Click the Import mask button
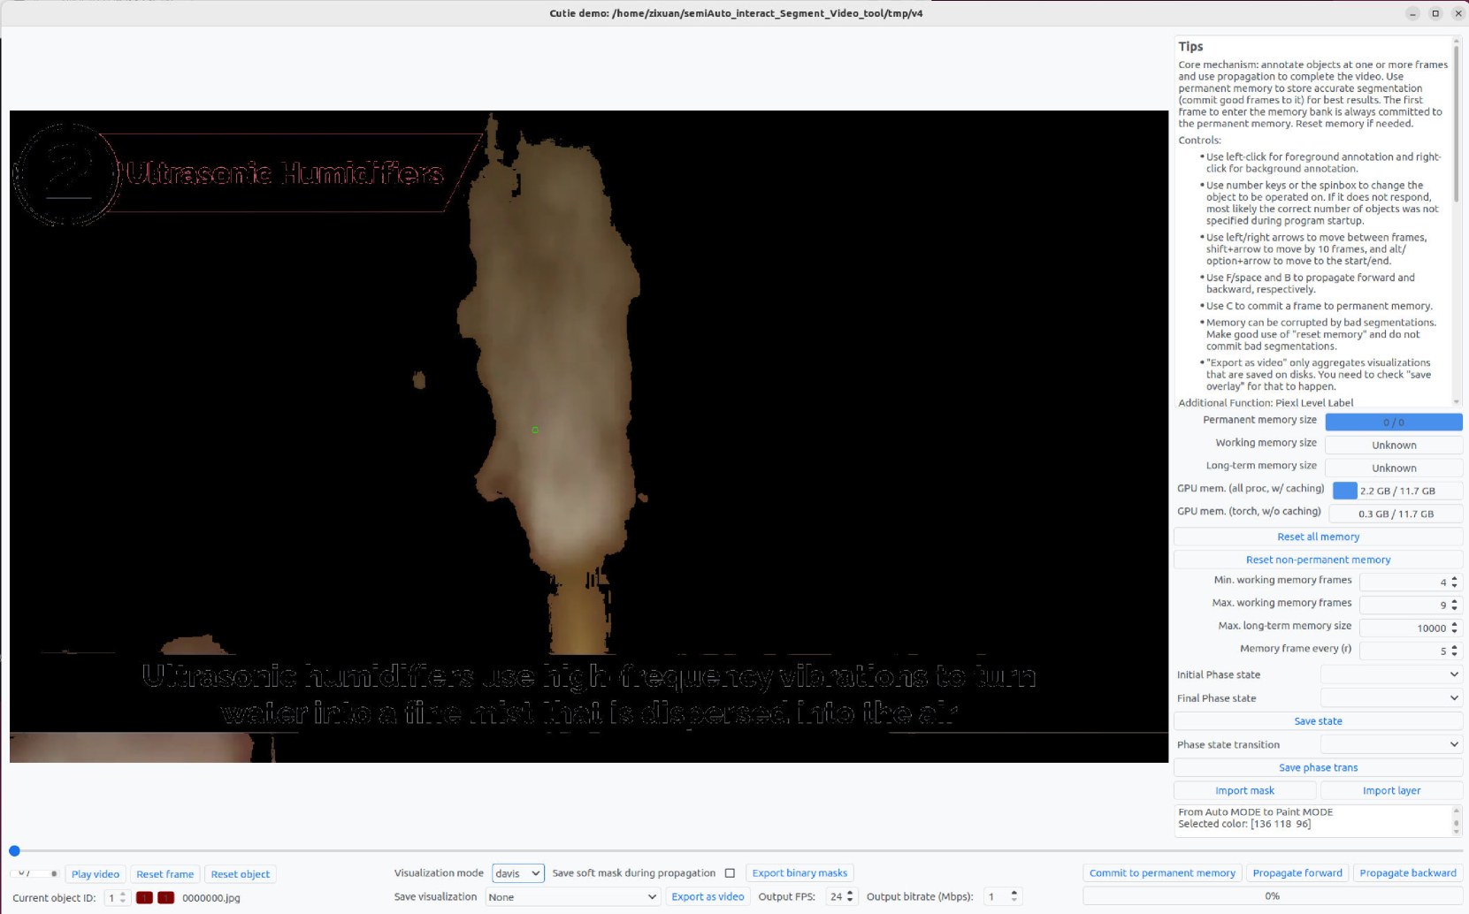1469x914 pixels. pyautogui.click(x=1244, y=791)
